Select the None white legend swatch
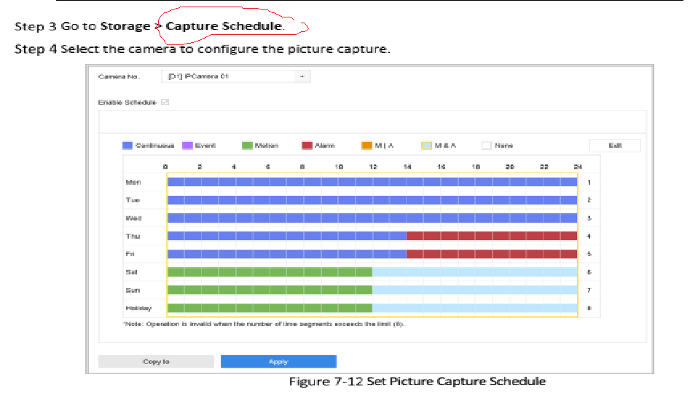 pyautogui.click(x=486, y=146)
